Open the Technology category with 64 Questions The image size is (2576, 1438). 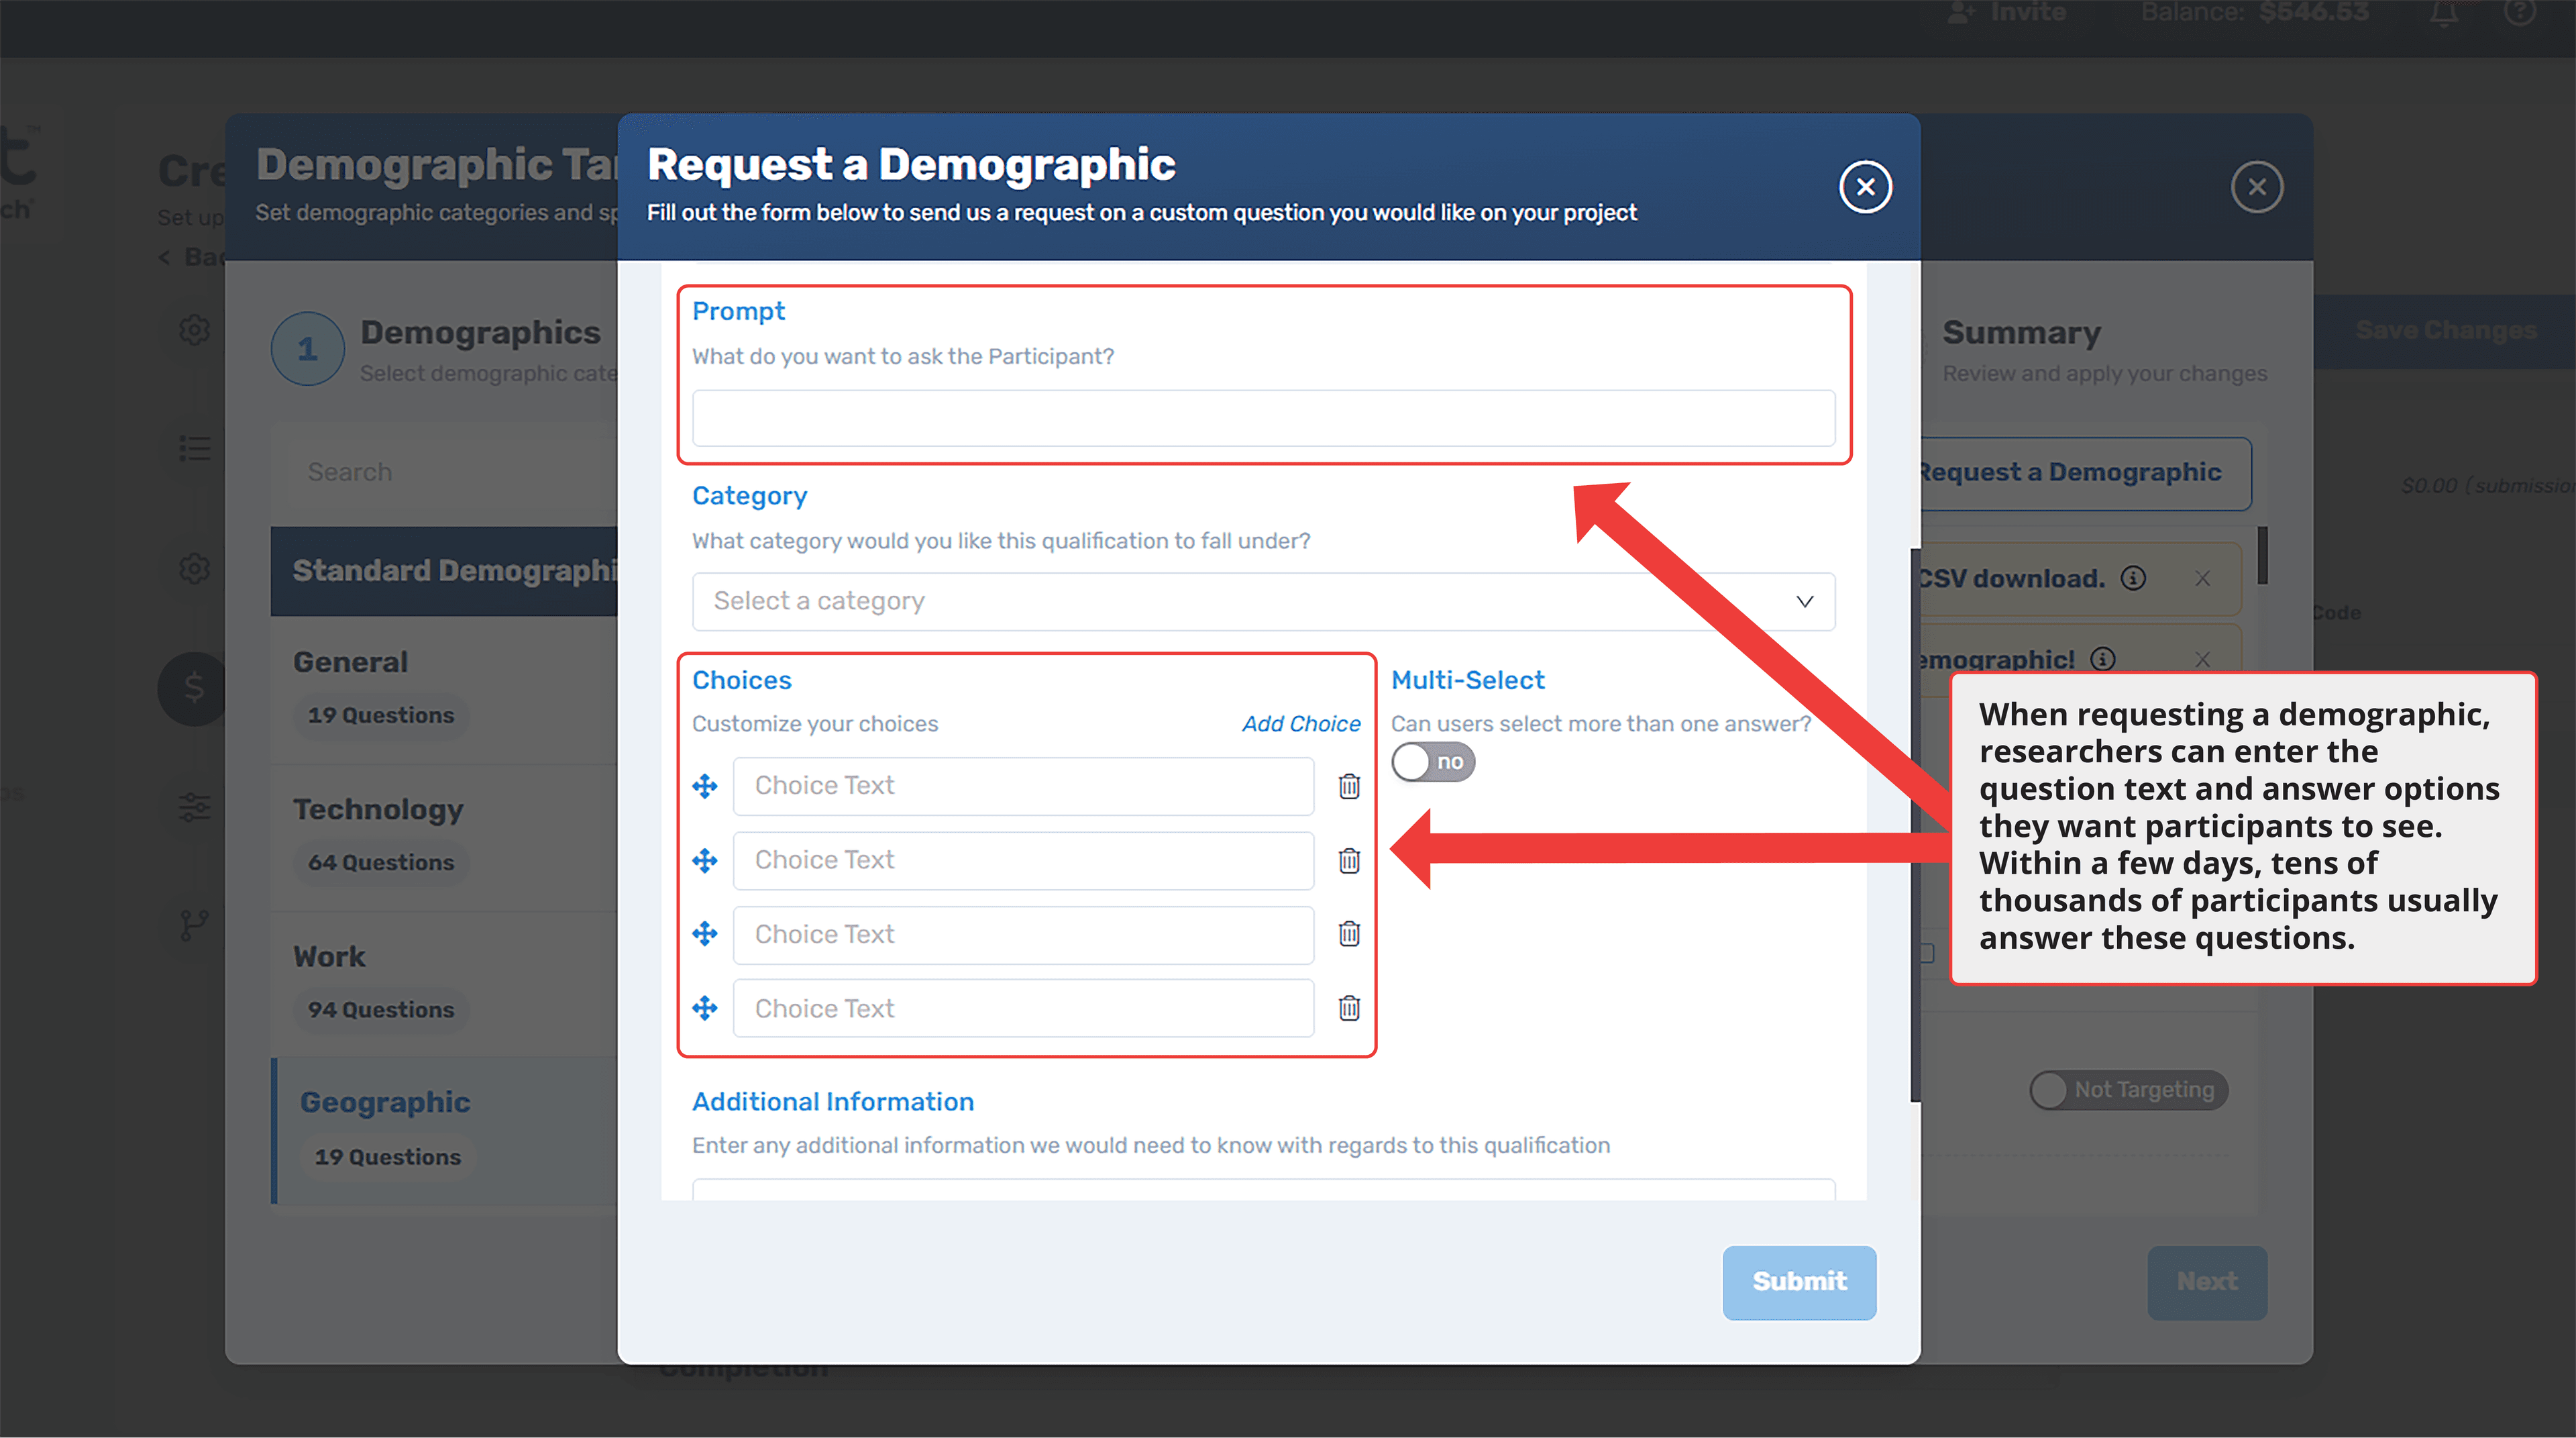[x=445, y=838]
